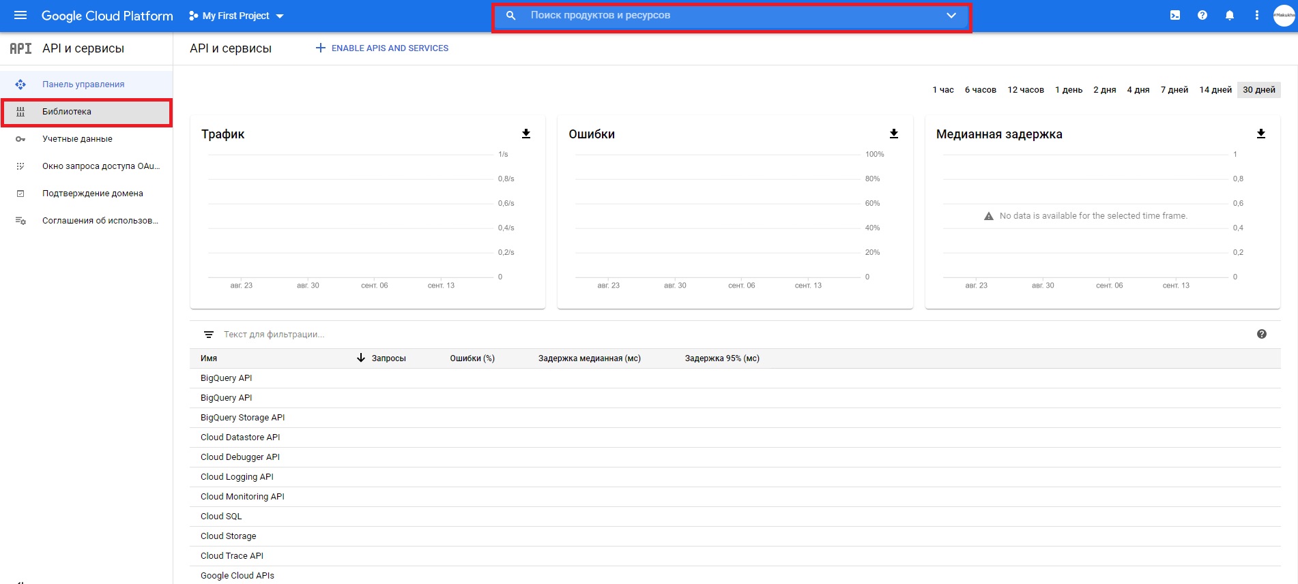Click the plus icon to enable APIs

tap(320, 48)
